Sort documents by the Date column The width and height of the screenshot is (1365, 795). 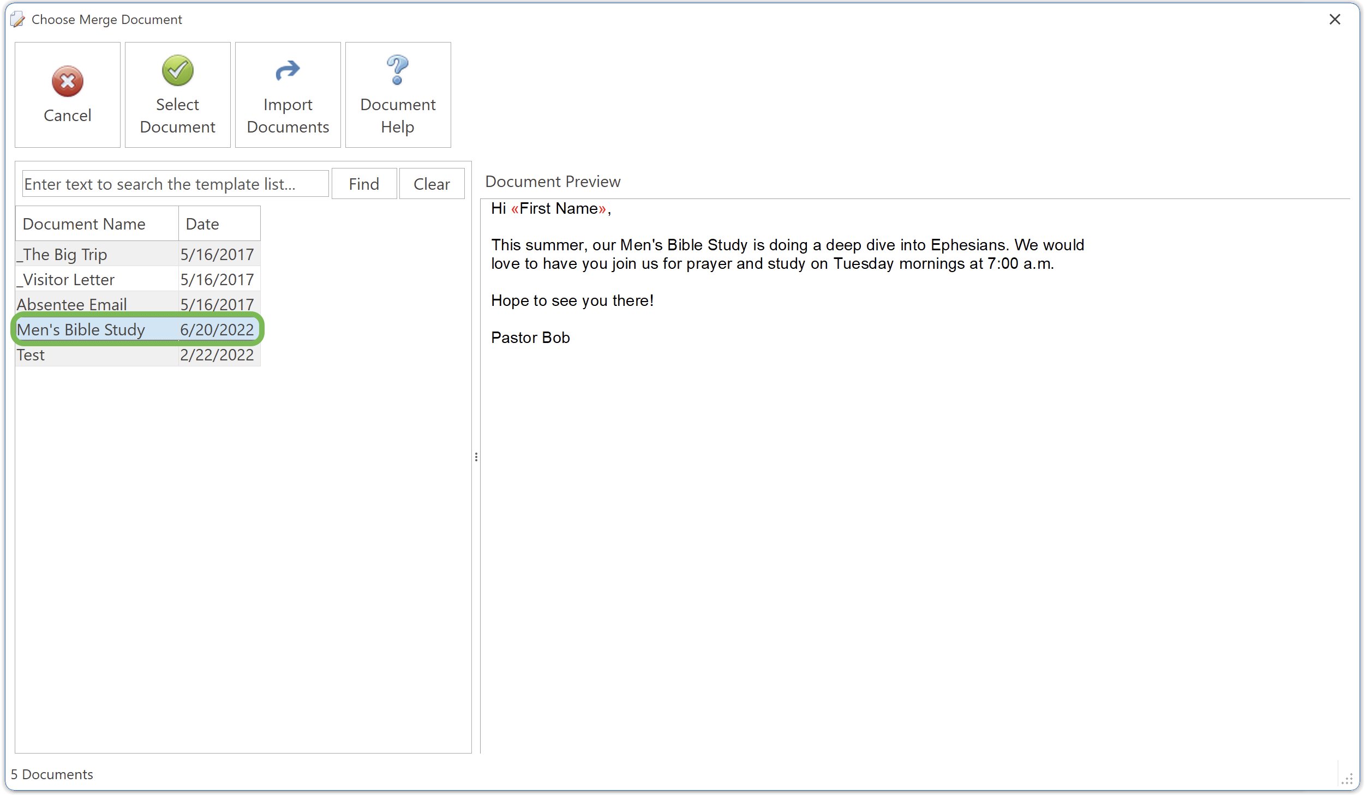pos(203,223)
